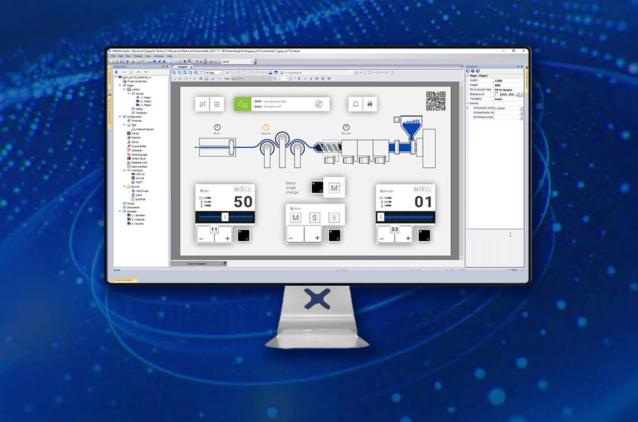Toggle the Syncro M mode button

pos(295,218)
